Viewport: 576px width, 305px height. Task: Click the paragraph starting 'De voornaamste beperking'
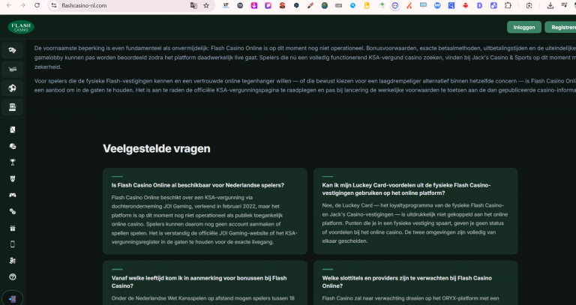305,58
